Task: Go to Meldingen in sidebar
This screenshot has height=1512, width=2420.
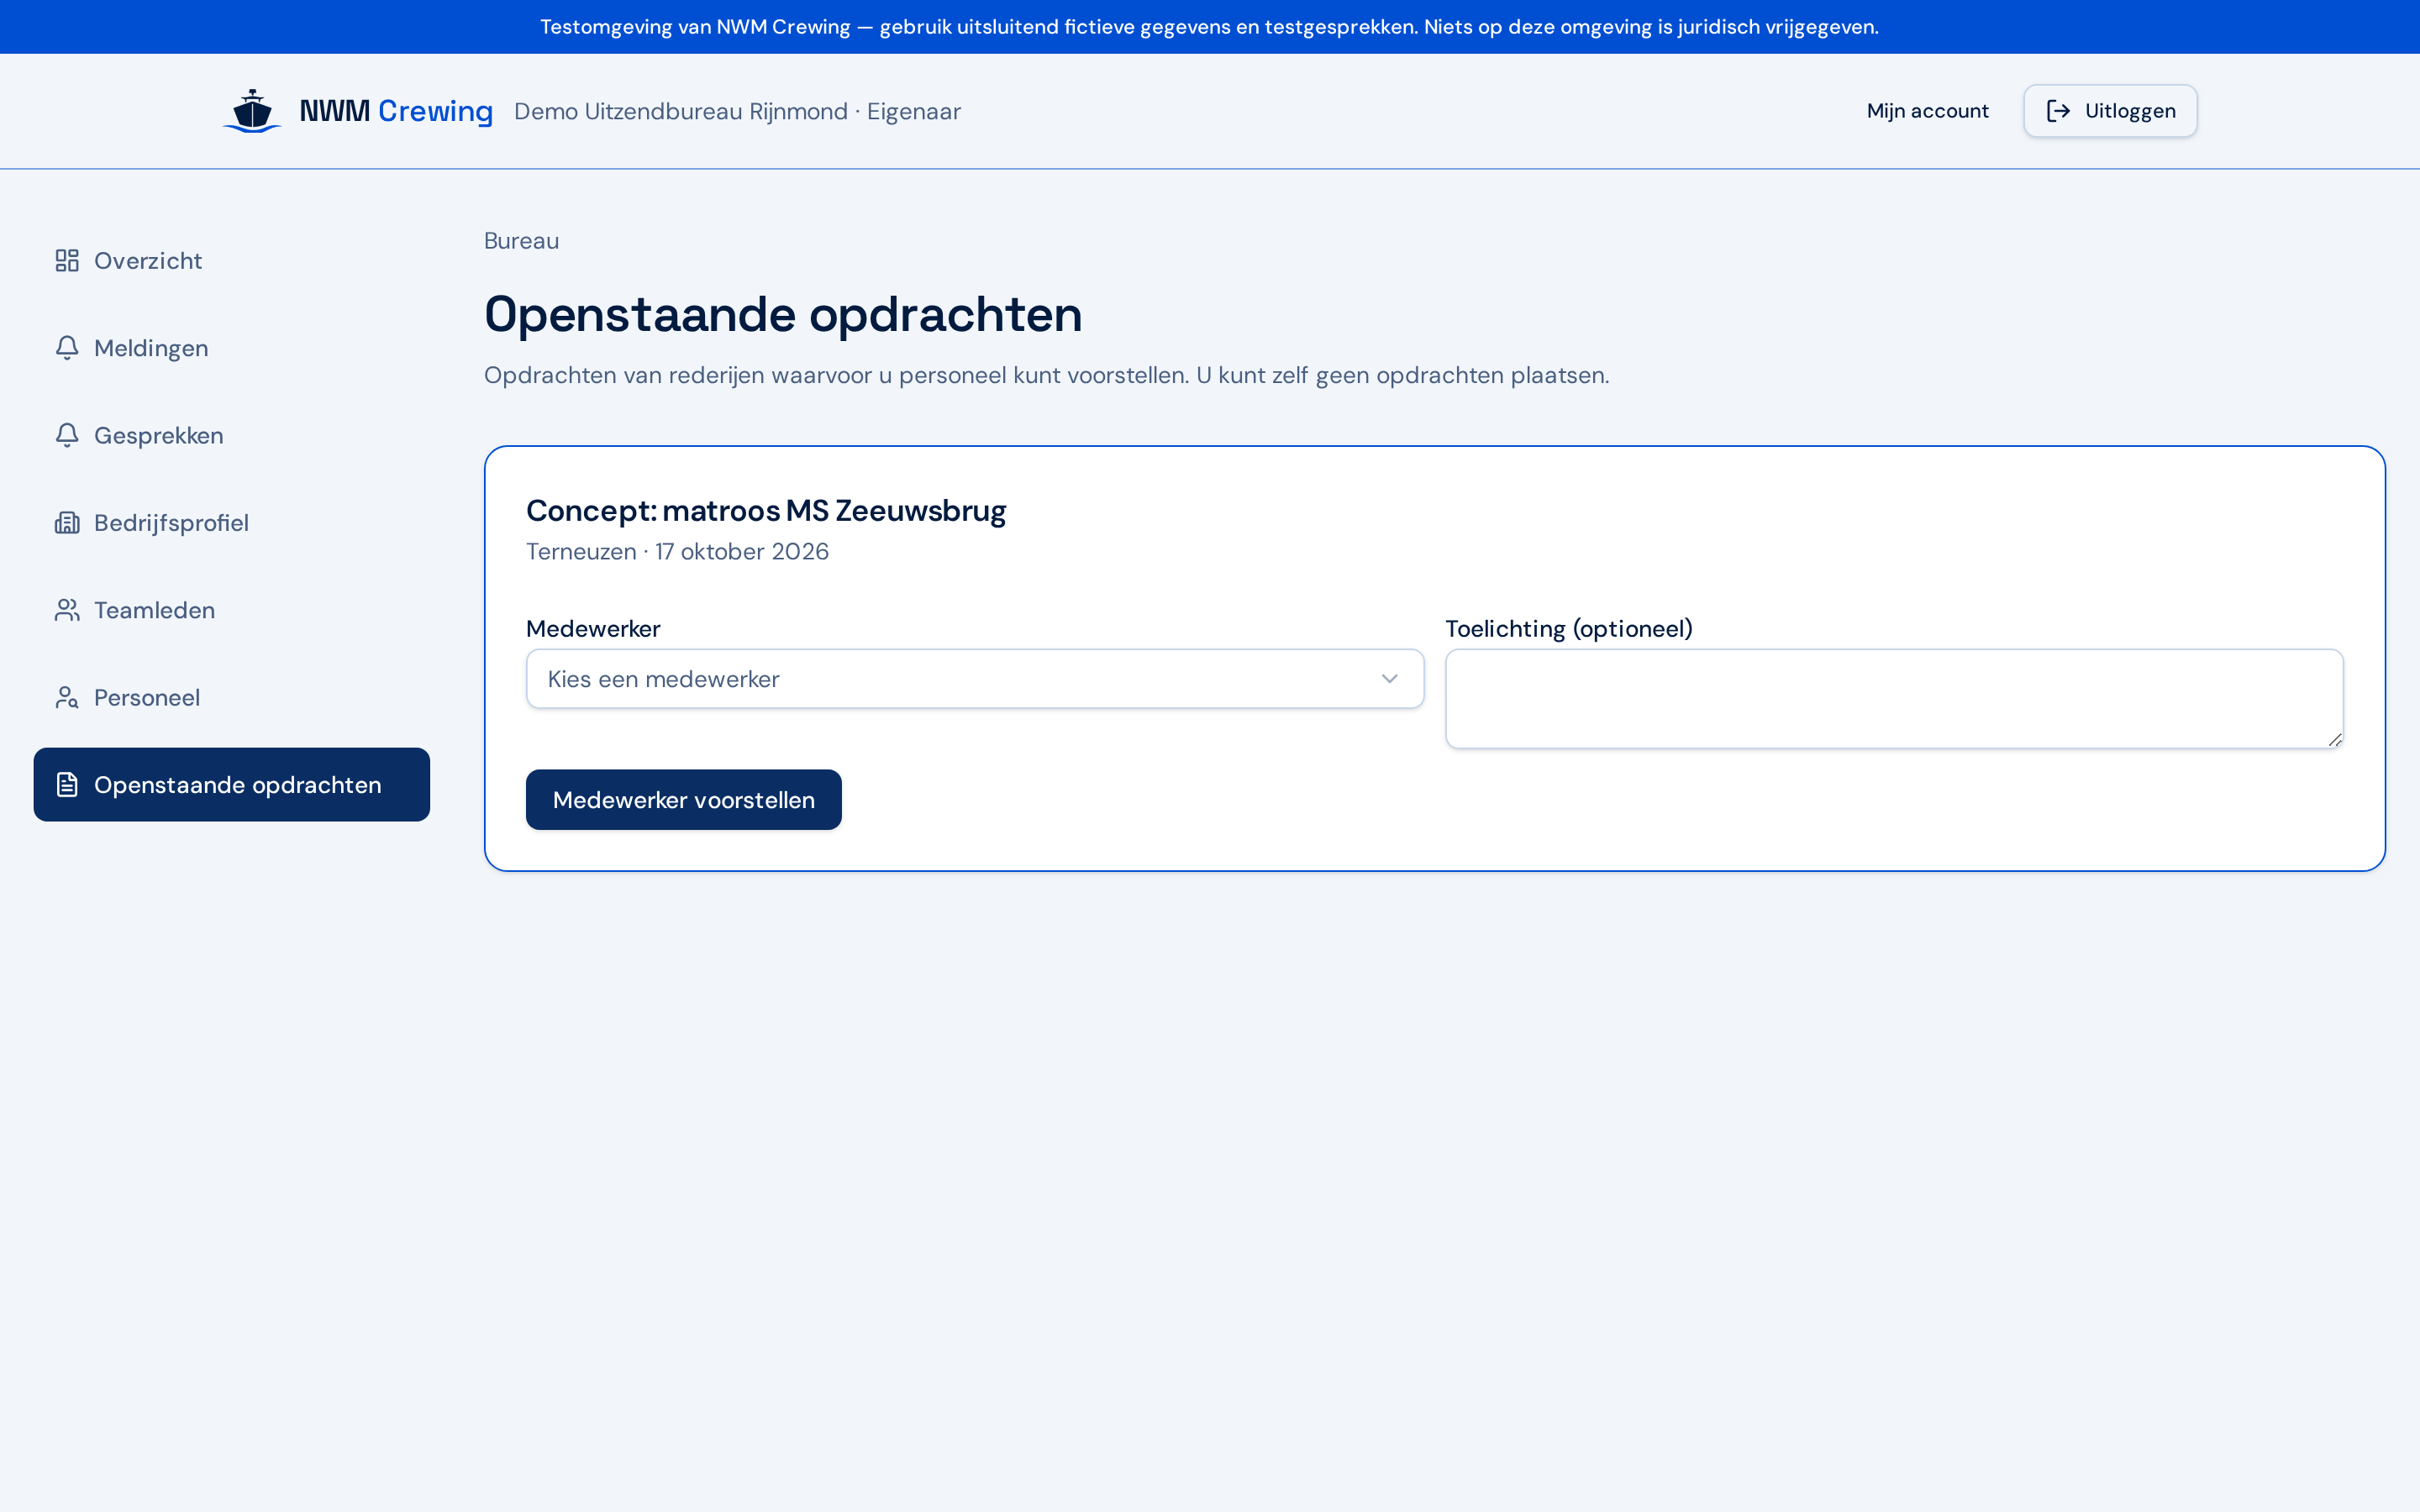Action: point(232,348)
